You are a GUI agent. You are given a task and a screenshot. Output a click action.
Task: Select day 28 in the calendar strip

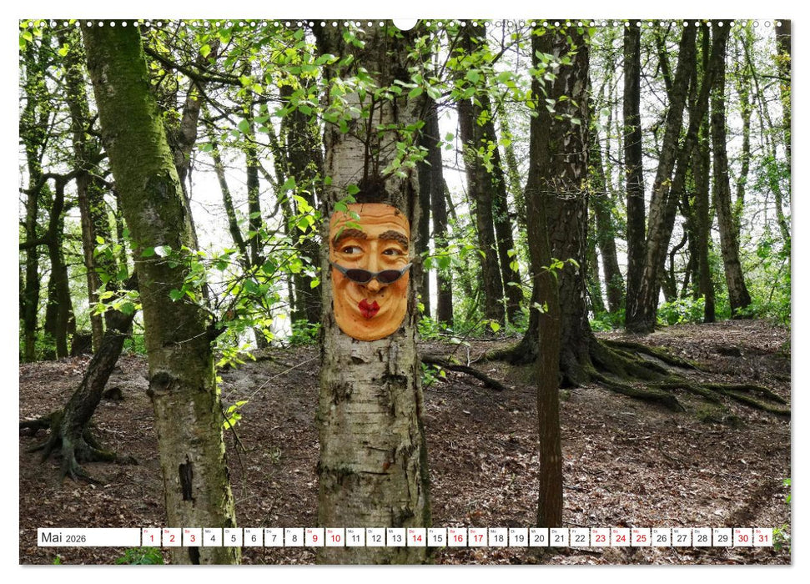[701, 537]
